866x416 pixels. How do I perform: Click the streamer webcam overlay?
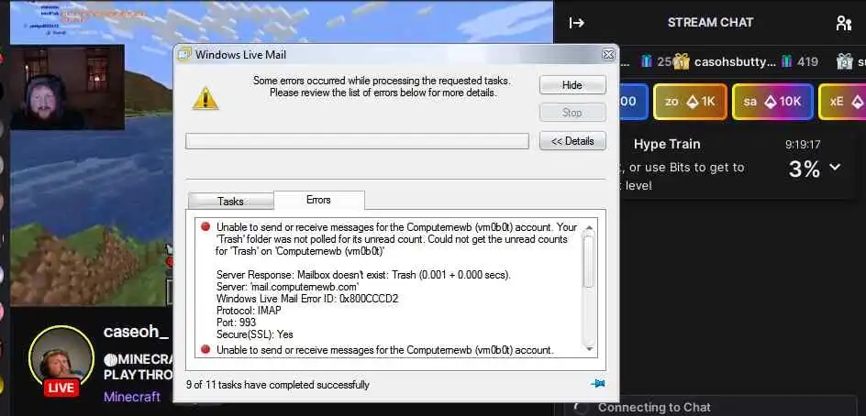pos(67,88)
